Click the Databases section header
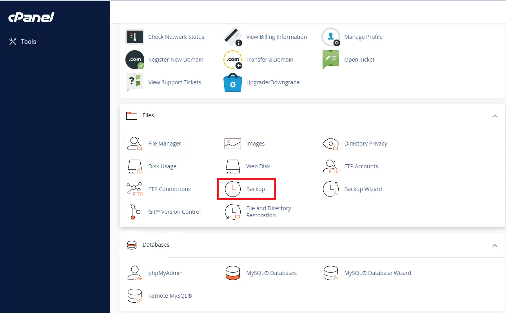This screenshot has height=313, width=506. [312, 245]
